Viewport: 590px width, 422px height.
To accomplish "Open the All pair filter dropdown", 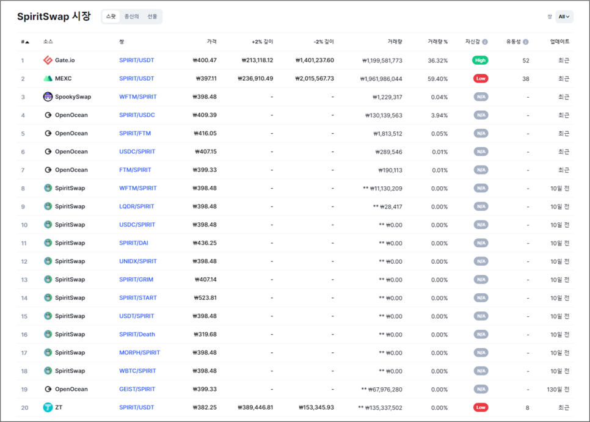I will [x=564, y=16].
